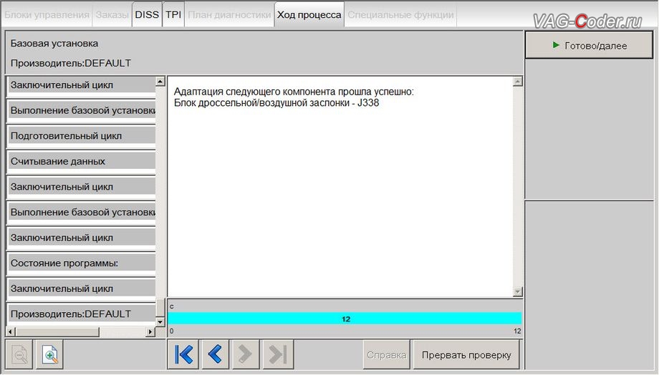Select Заключительный цикл above Состояние программы
Screen dimensions: 659x375
[x=82, y=238]
